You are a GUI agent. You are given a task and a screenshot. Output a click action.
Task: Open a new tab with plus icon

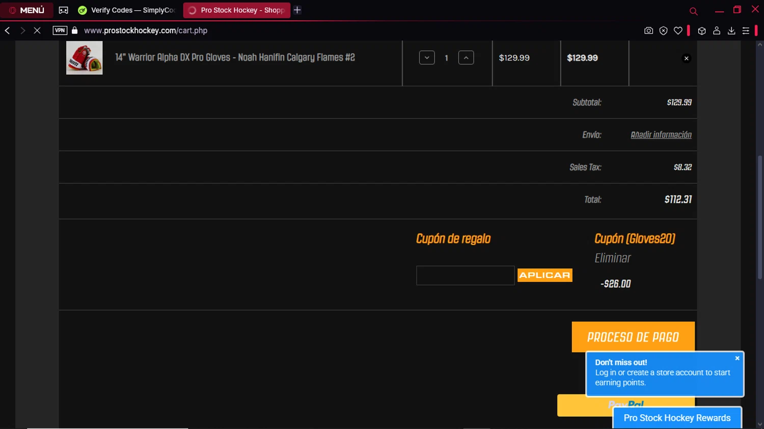tap(297, 10)
